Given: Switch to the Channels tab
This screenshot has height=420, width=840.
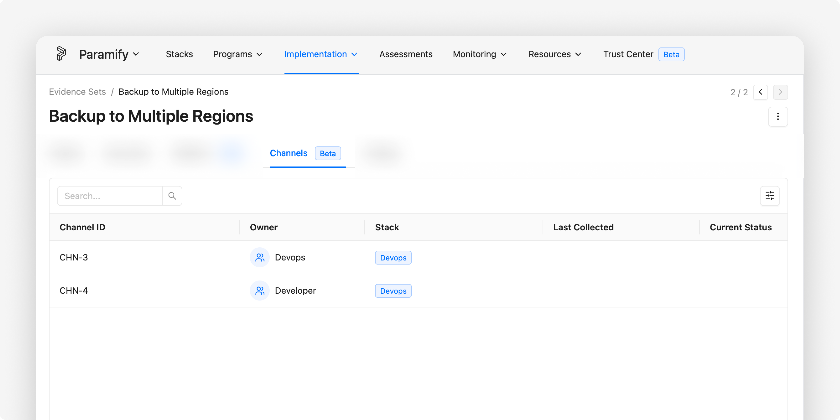Looking at the screenshot, I should tap(288, 153).
